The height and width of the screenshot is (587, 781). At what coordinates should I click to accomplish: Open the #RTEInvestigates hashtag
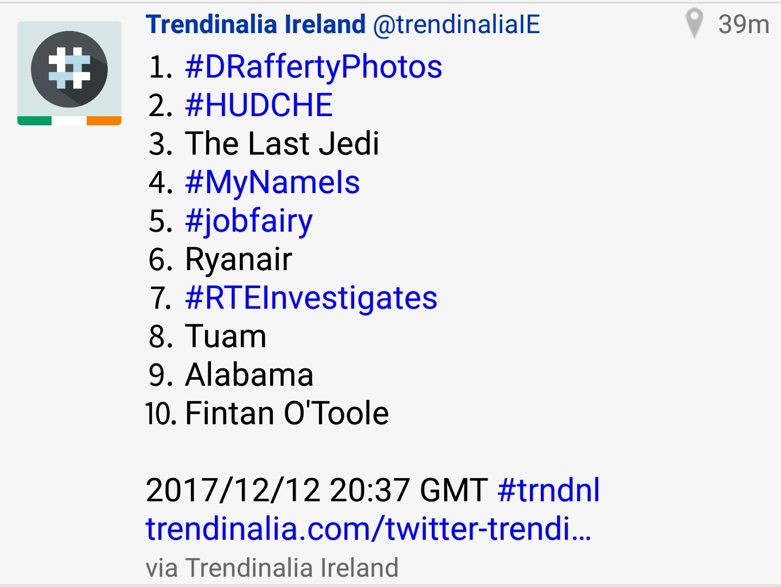[311, 298]
